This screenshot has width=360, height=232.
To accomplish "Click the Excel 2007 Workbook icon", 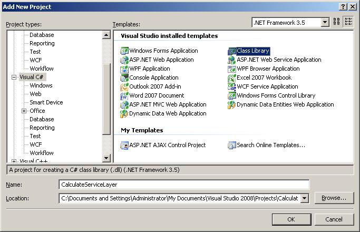I will coord(232,78).
